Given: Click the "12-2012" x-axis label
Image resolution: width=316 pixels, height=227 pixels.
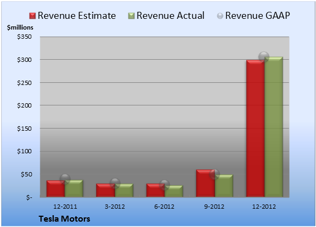Looking at the screenshot, I should 264,207.
